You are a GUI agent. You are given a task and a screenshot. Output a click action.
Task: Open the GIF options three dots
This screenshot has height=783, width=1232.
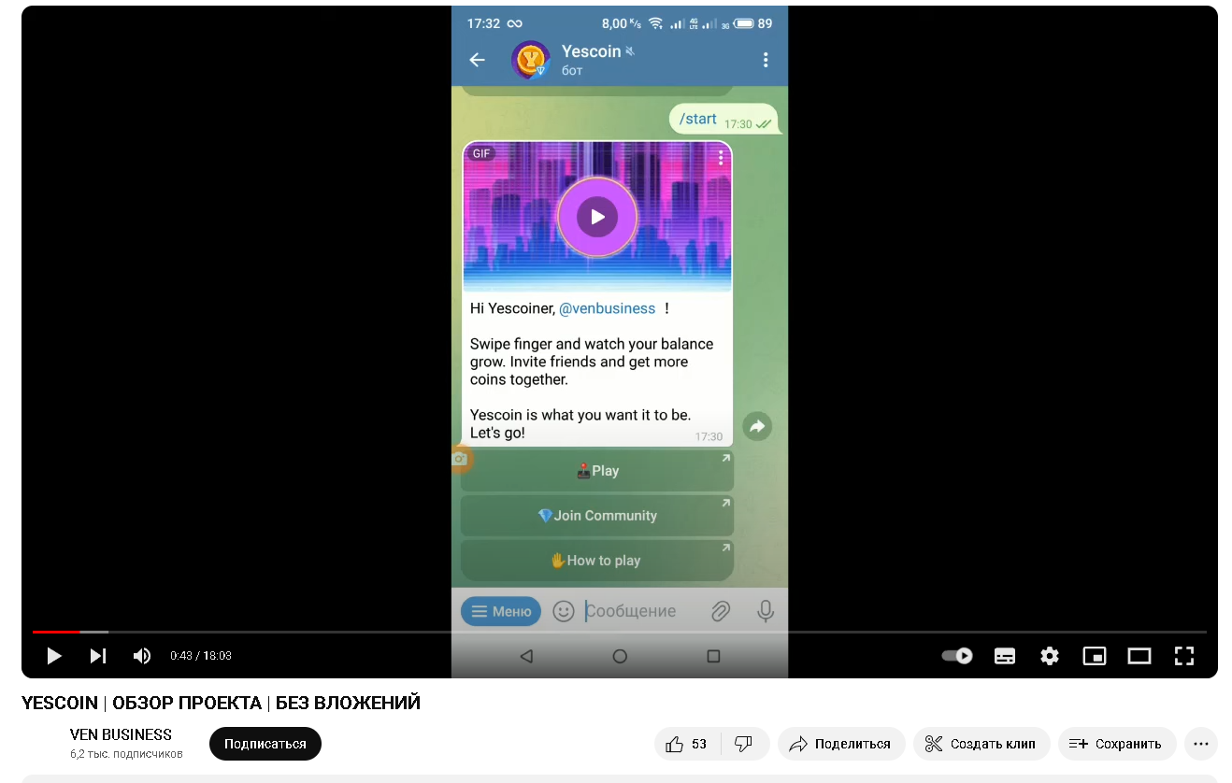(x=721, y=158)
